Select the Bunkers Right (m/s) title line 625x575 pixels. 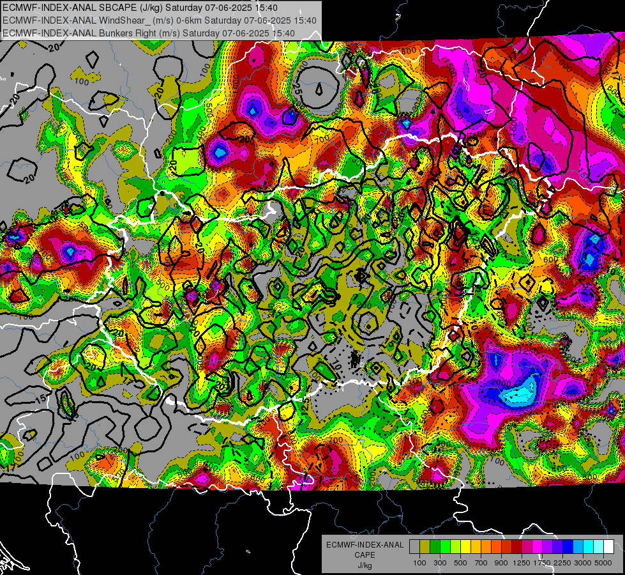coord(149,33)
